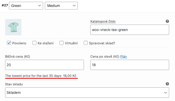Click the help icon beside Stav skladu
Viewport: 175px width, 101px height.
167,84
